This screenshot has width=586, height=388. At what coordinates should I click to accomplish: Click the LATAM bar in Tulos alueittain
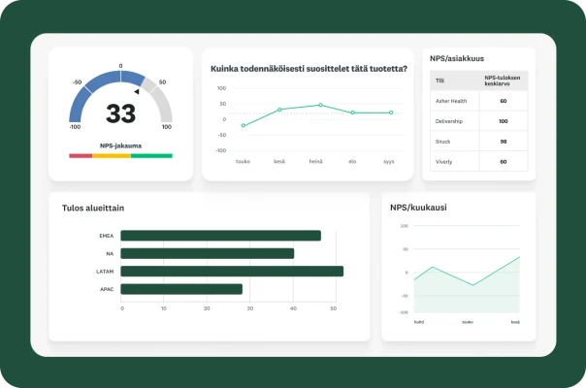tap(232, 271)
